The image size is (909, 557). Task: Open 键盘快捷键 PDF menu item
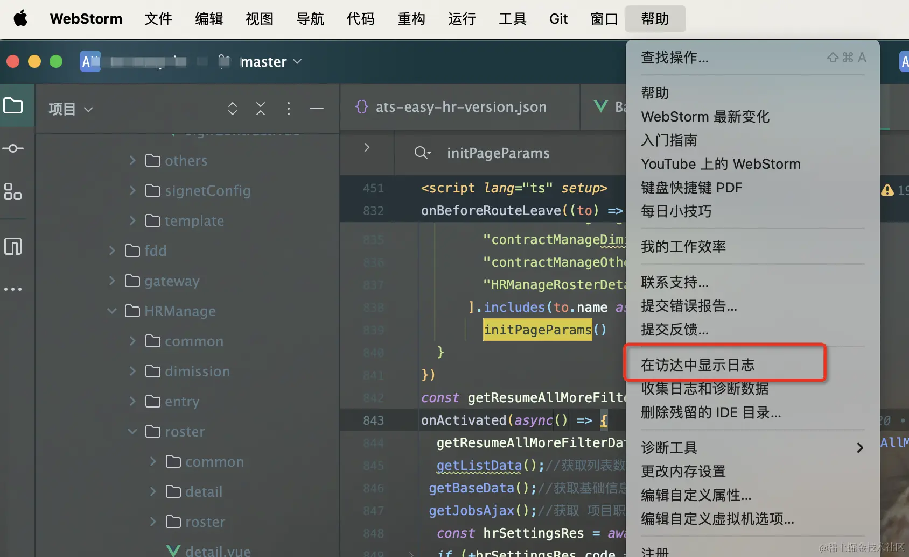click(753, 188)
